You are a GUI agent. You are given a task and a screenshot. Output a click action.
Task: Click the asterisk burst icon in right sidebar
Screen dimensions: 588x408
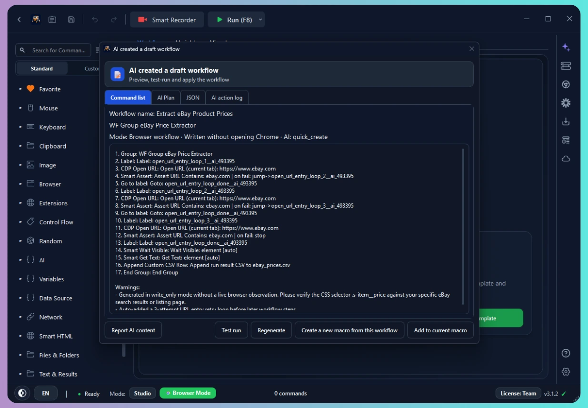(566, 103)
